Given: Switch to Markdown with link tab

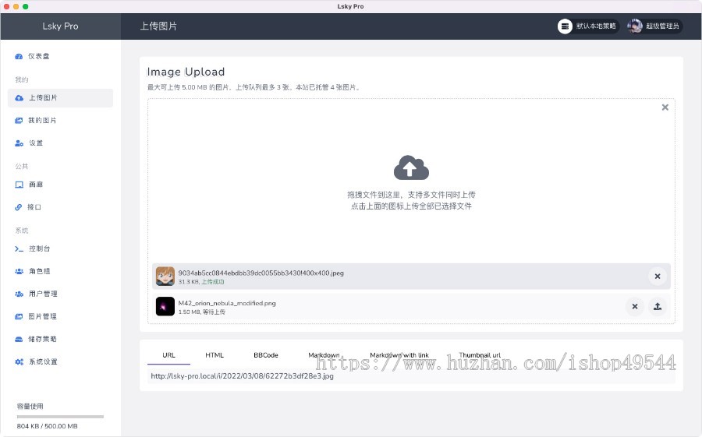Looking at the screenshot, I should click(399, 355).
